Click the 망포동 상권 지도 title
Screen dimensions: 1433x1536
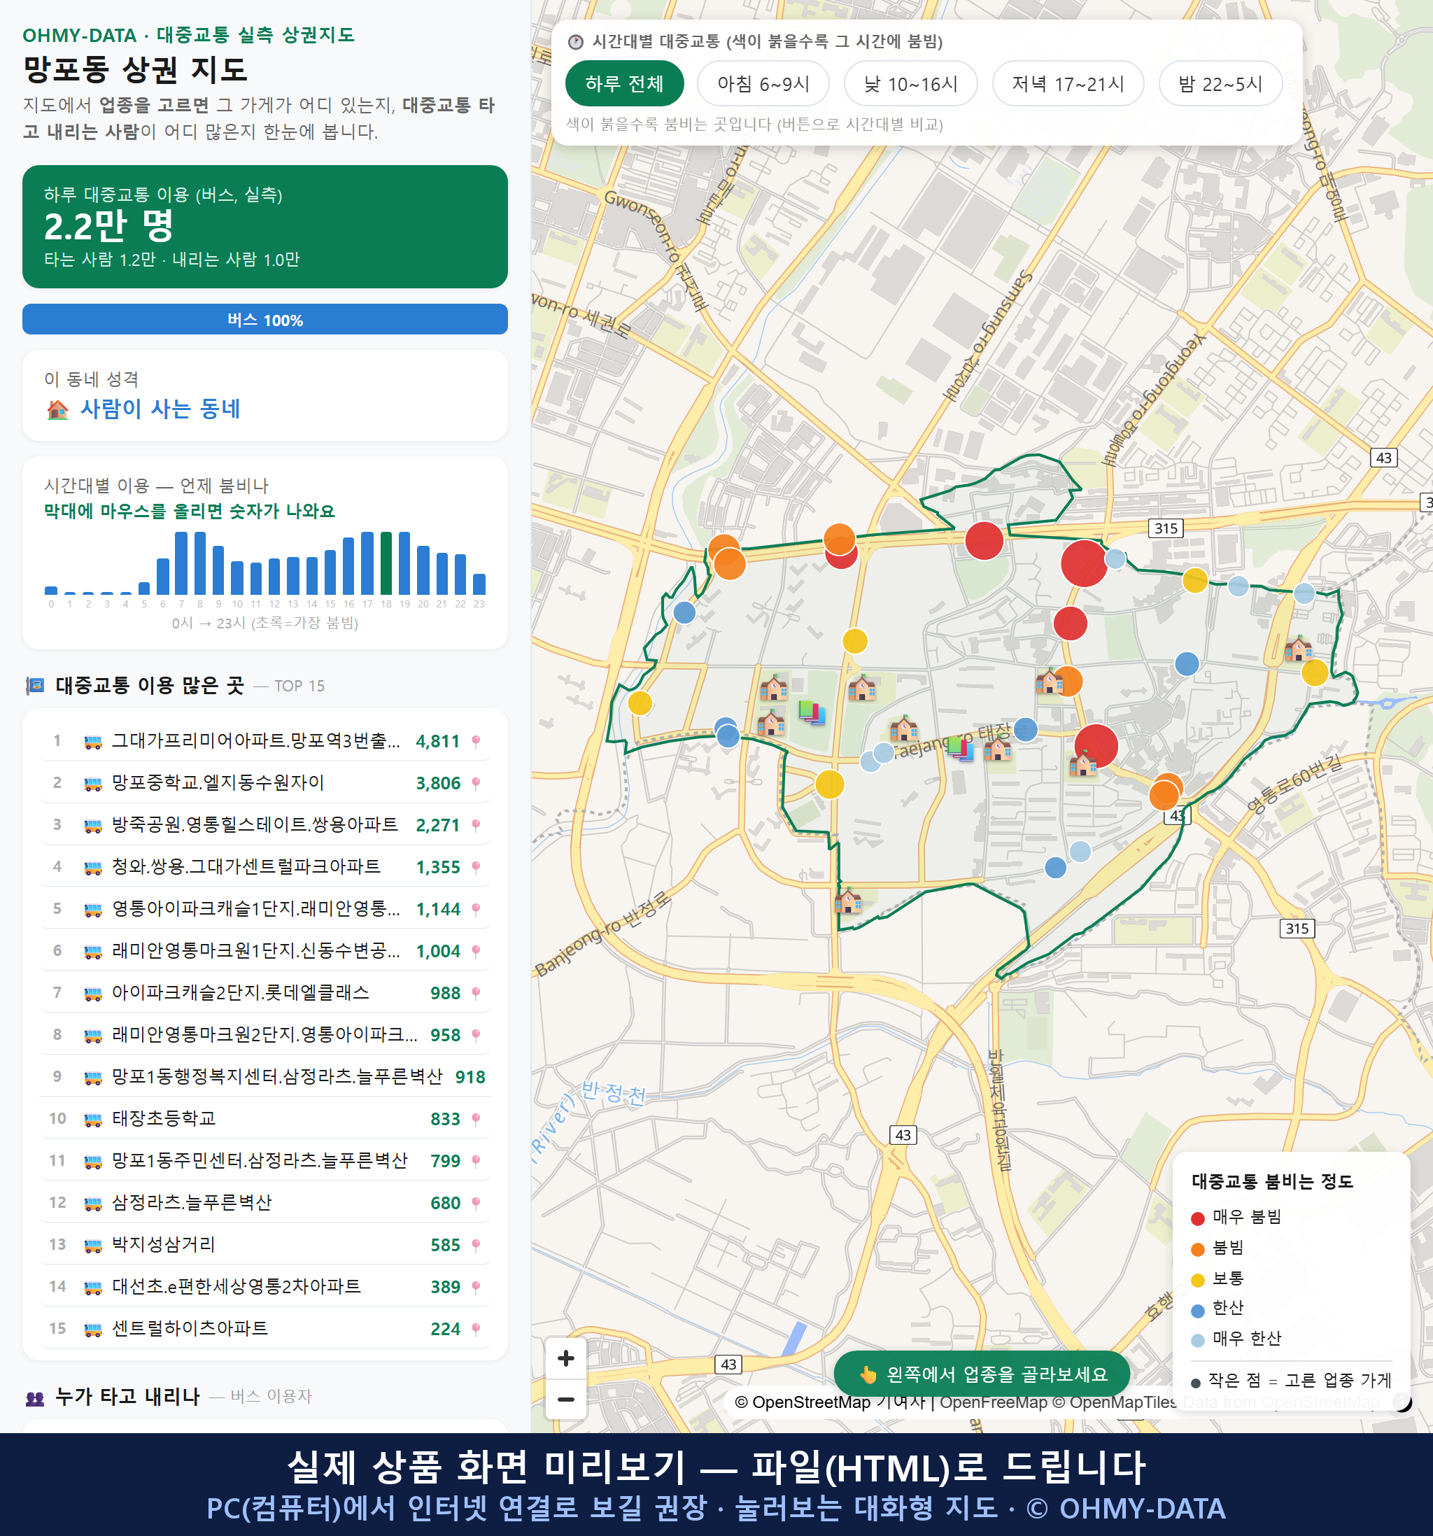click(x=135, y=69)
